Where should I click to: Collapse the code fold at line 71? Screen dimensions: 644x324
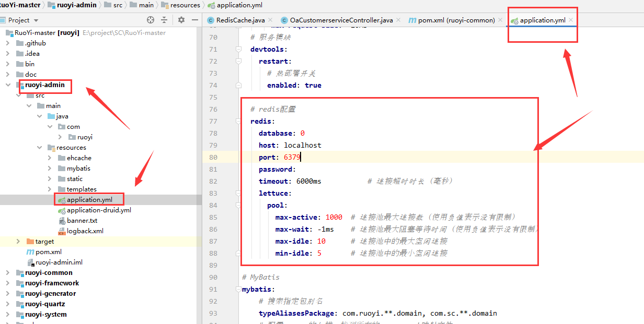click(238, 49)
